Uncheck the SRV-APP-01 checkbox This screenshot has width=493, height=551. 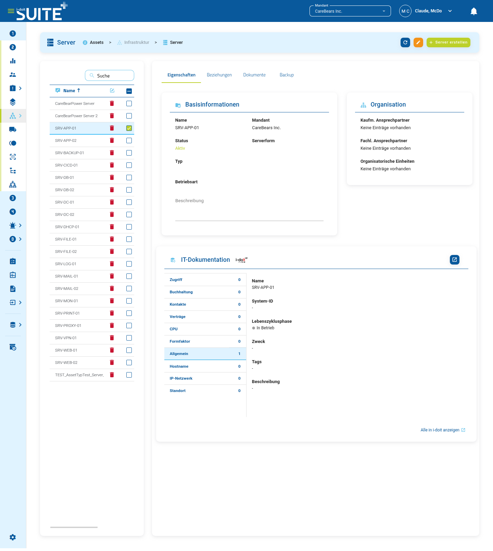129,128
